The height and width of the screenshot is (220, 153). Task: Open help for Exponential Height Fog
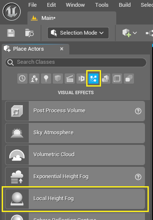138,177
